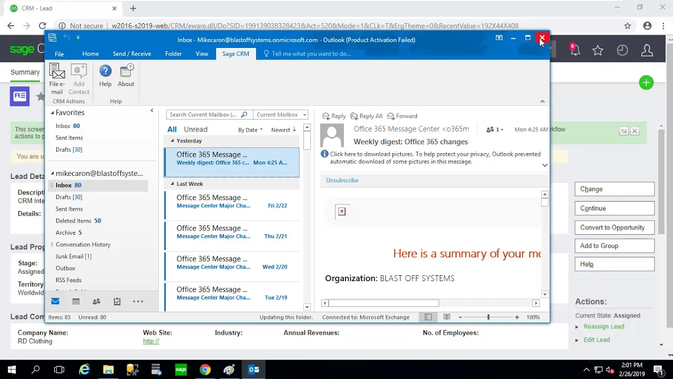The image size is (673, 379).
Task: Expand the Conversation History folder
Action: [x=52, y=244]
